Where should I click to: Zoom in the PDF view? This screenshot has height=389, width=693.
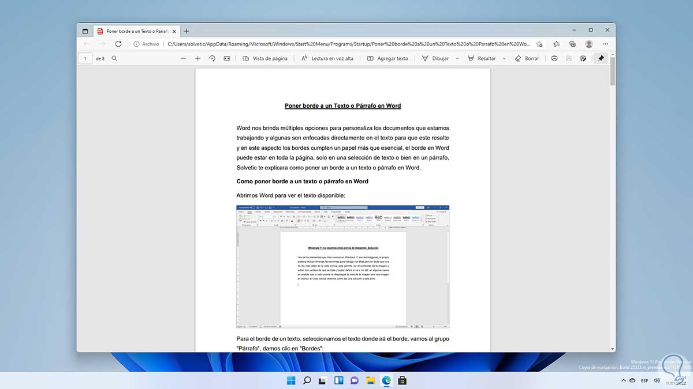point(198,58)
